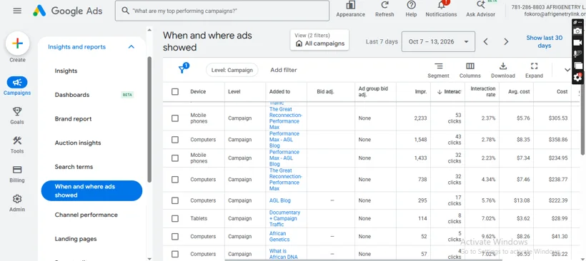Sort by the Cost column header
The height and width of the screenshot is (261, 586).
pos(562,91)
